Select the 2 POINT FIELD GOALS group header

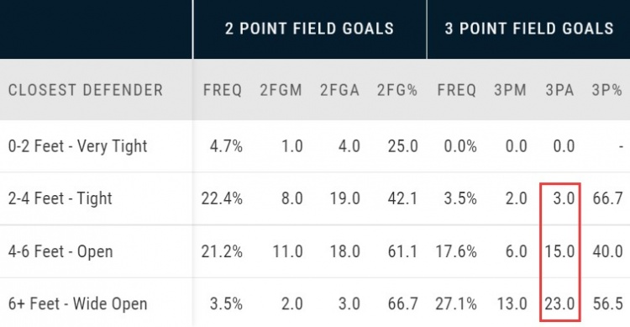coord(309,29)
